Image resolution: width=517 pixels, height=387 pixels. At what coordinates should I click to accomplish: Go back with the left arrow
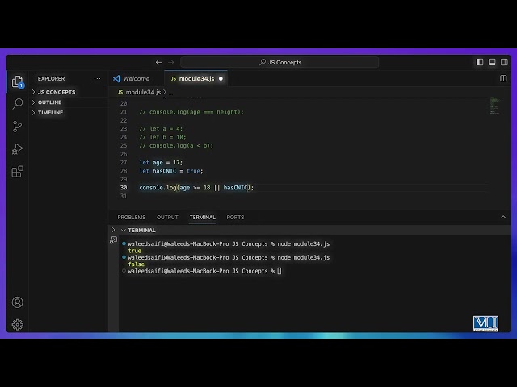pos(158,62)
